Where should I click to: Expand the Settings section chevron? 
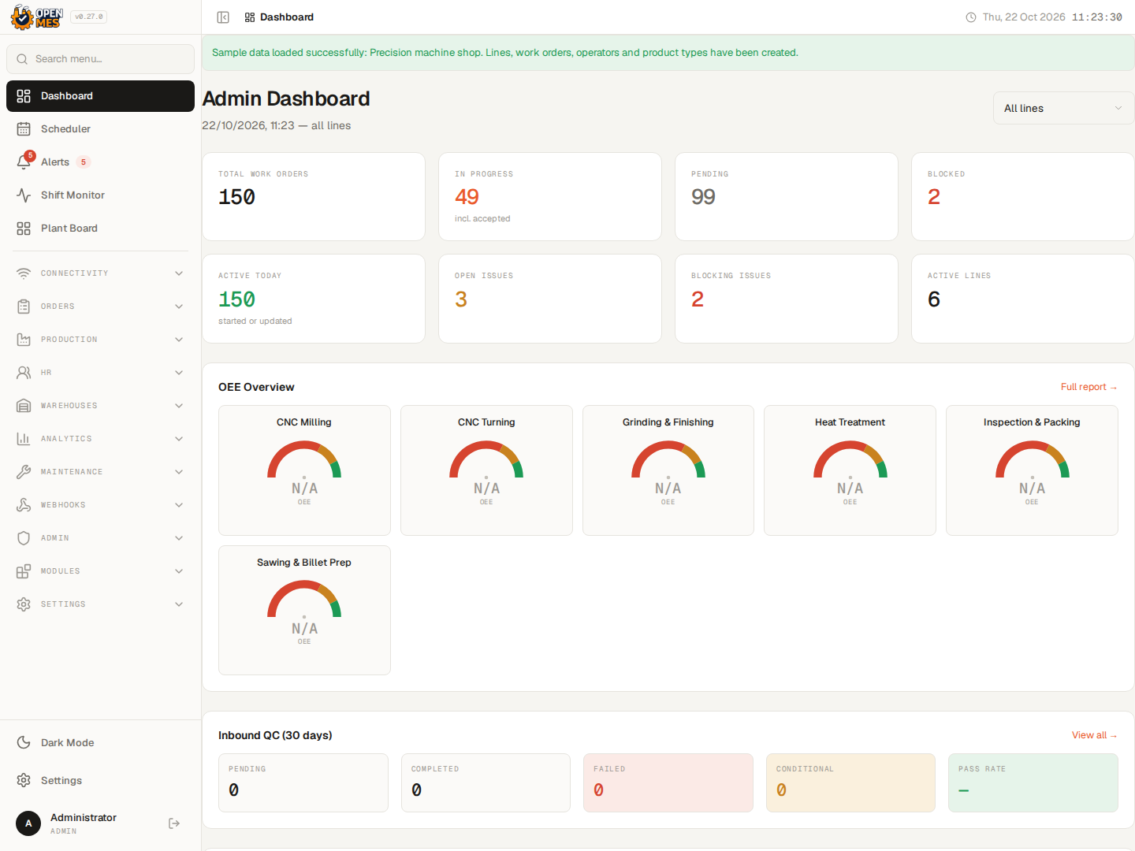[179, 604]
